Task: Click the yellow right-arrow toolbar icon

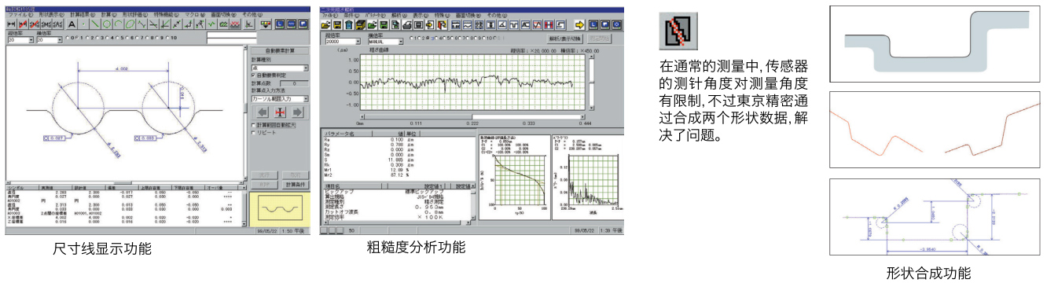Action: click(x=579, y=25)
